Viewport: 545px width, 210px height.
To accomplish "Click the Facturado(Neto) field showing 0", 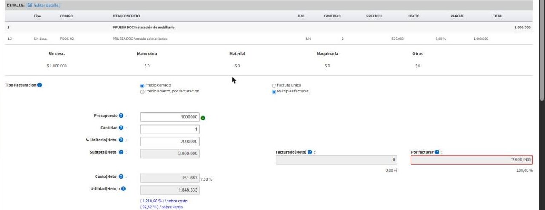I will tap(337, 160).
